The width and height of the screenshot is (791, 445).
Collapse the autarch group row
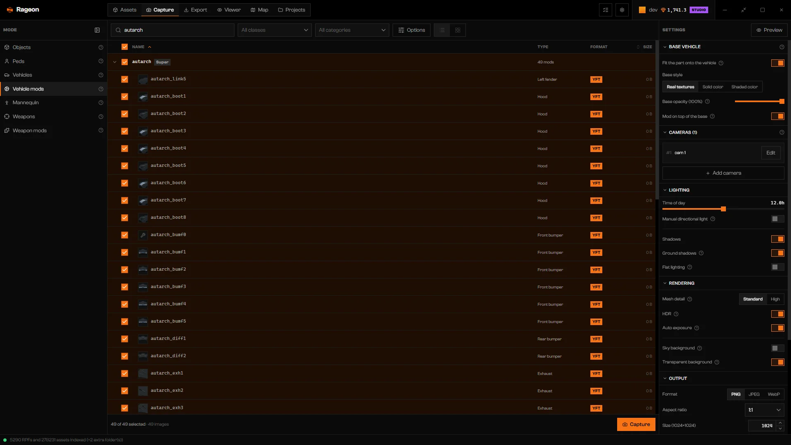coord(115,62)
